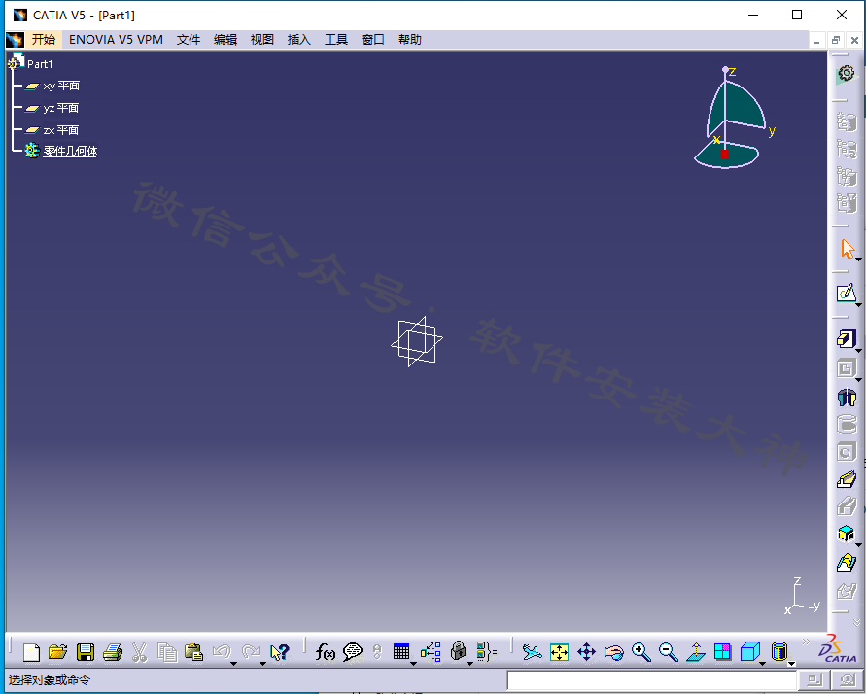Click the Shading view mode cylinder icon
Screen dimensions: 866x694
point(779,652)
